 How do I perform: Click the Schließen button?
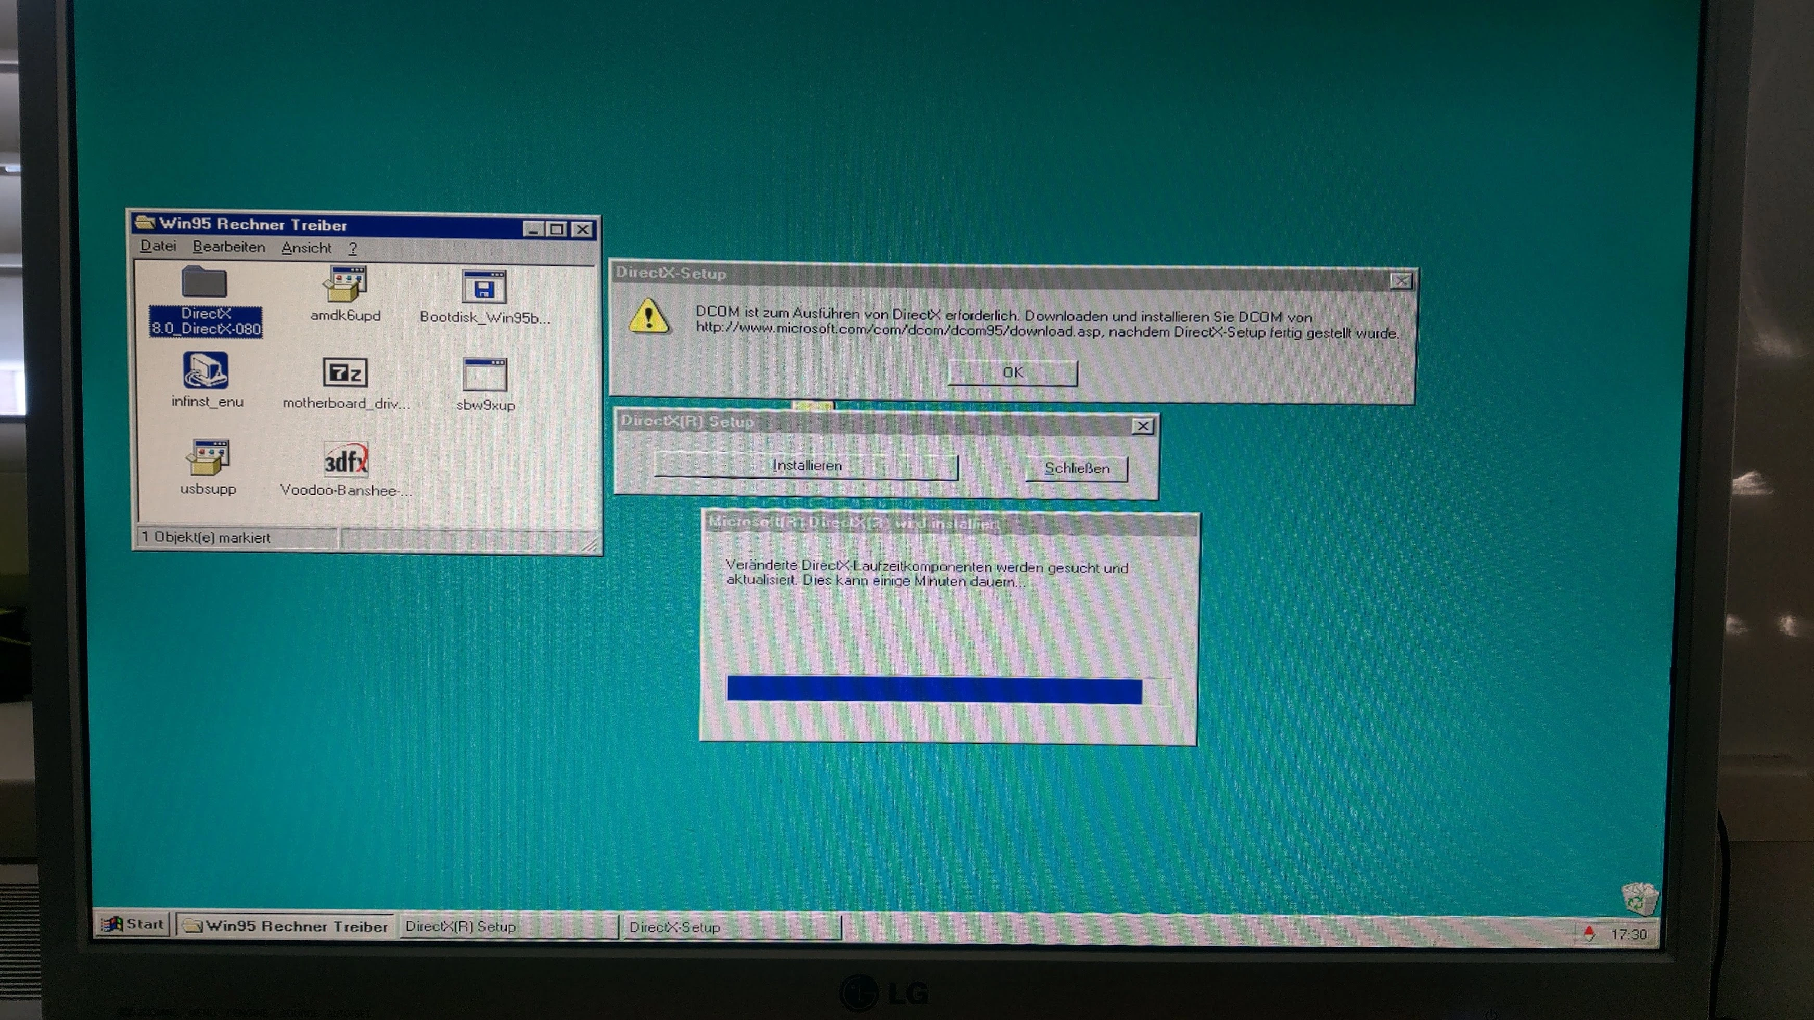[1077, 469]
